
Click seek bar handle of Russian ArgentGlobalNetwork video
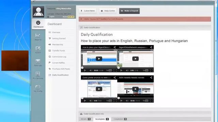119,68
